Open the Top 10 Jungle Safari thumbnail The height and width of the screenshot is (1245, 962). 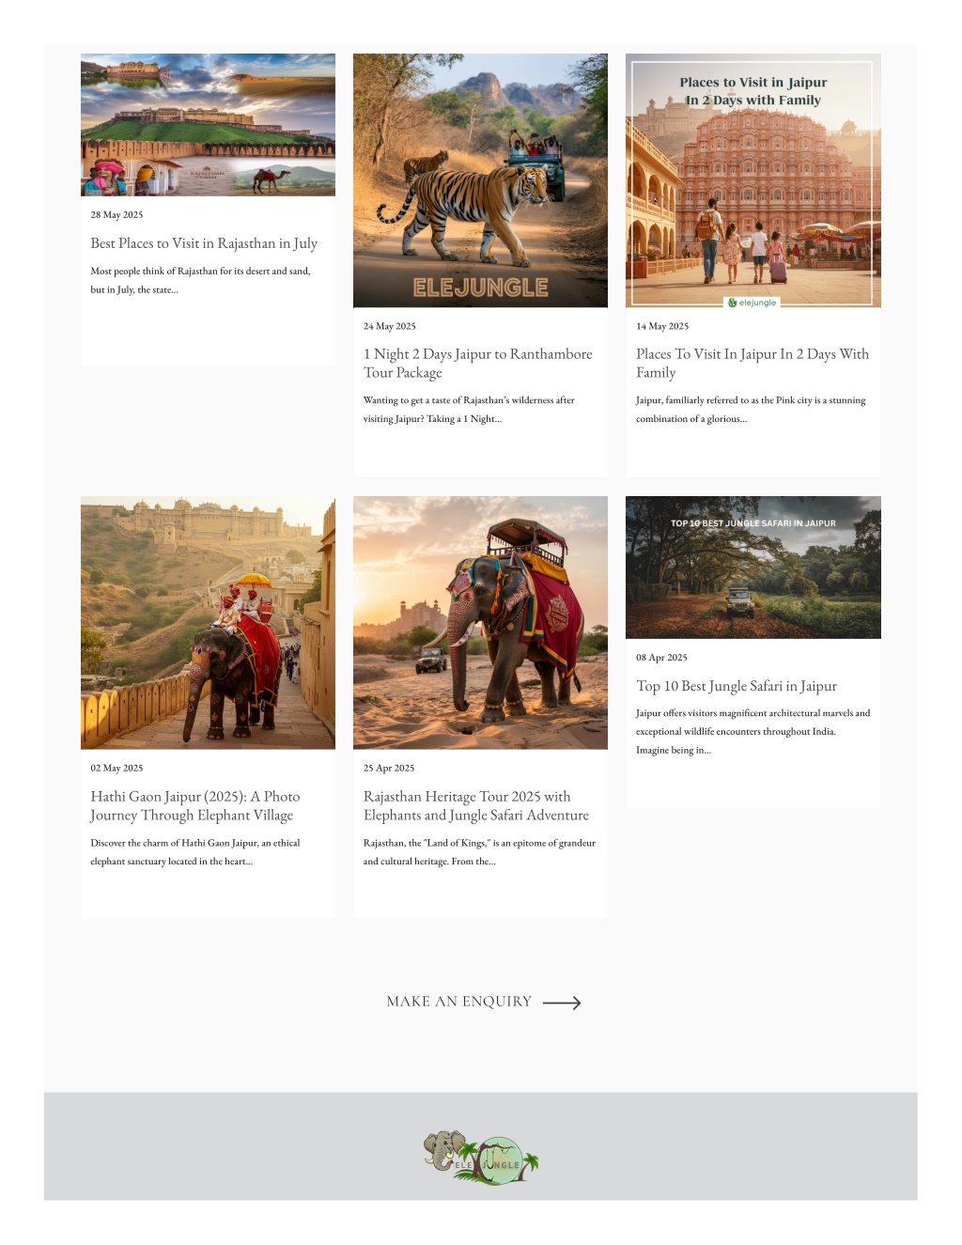click(x=753, y=568)
